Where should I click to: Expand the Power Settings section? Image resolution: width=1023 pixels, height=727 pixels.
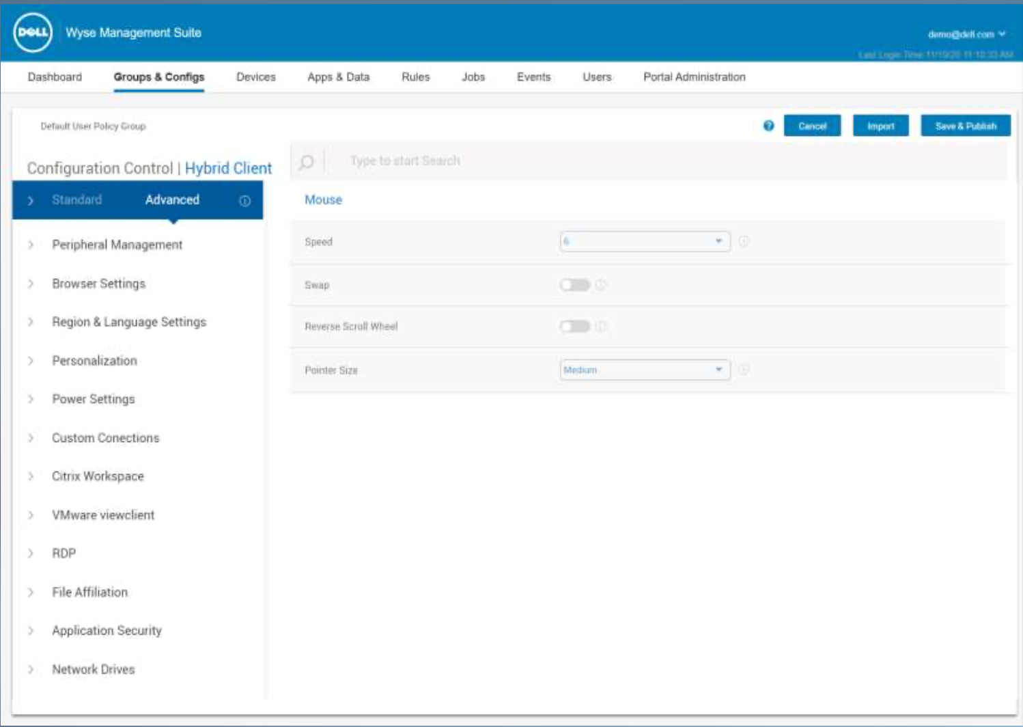[x=94, y=399]
